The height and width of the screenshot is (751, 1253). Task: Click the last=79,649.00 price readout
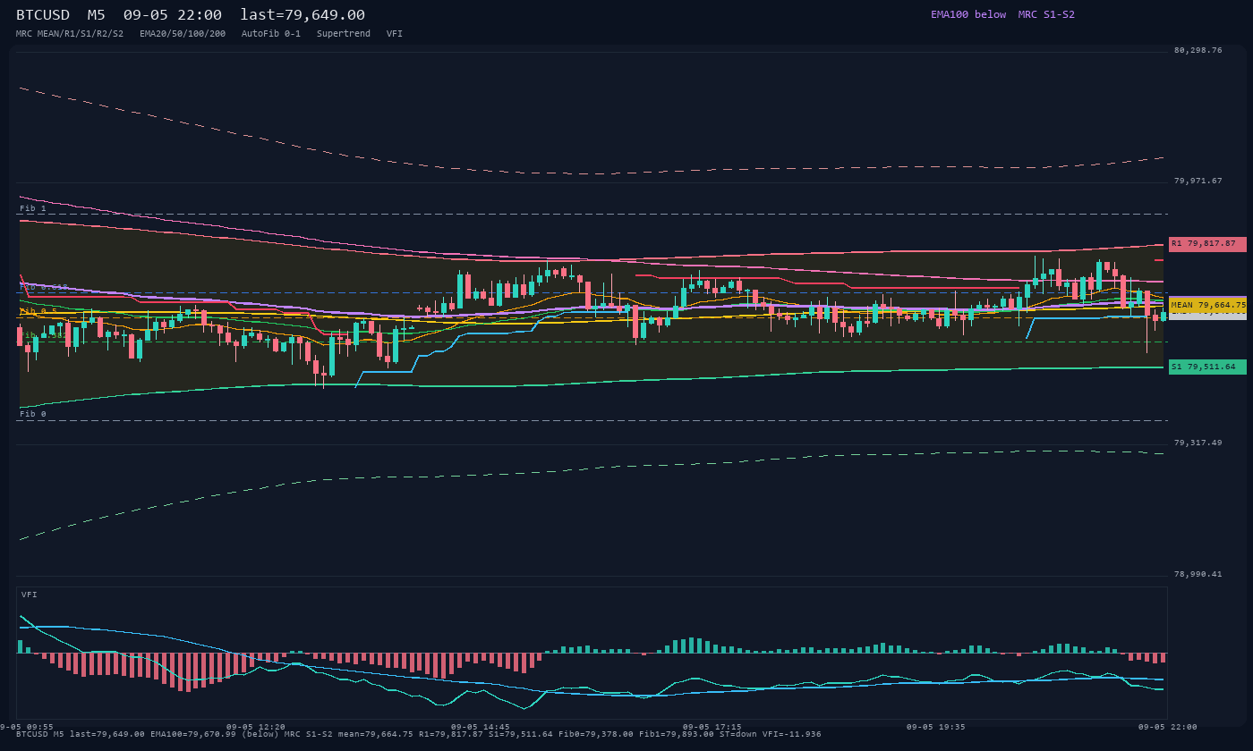click(x=303, y=15)
